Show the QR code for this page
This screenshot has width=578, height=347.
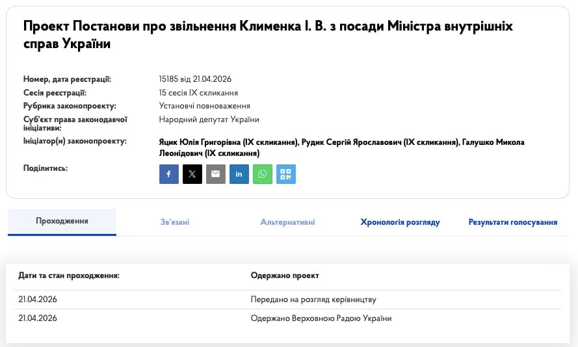(x=286, y=174)
